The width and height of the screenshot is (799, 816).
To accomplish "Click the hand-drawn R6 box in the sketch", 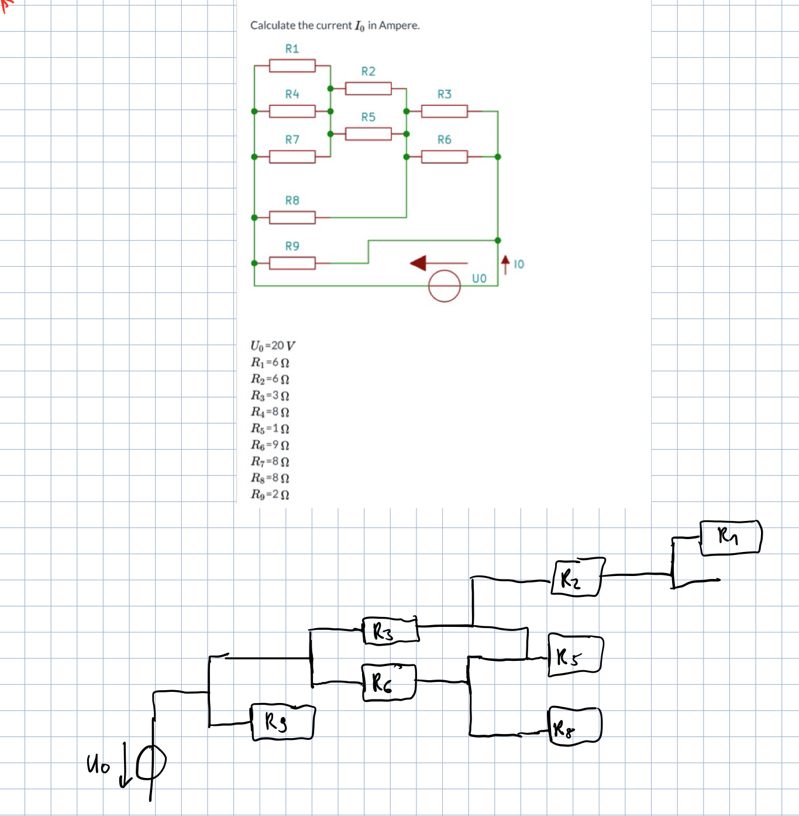I will pos(389,682).
